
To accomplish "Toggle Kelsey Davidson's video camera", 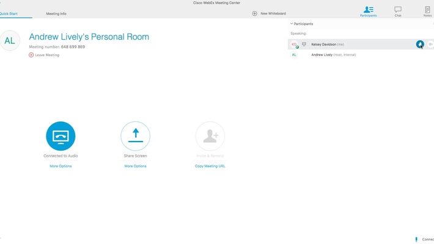I will click(430, 44).
